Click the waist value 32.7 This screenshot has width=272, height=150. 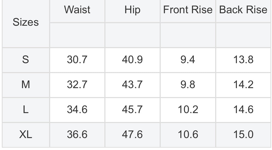pyautogui.click(x=77, y=85)
